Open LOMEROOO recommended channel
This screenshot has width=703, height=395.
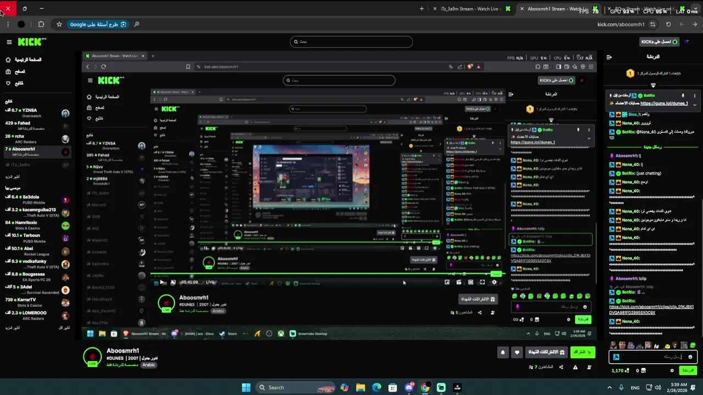coord(37,315)
